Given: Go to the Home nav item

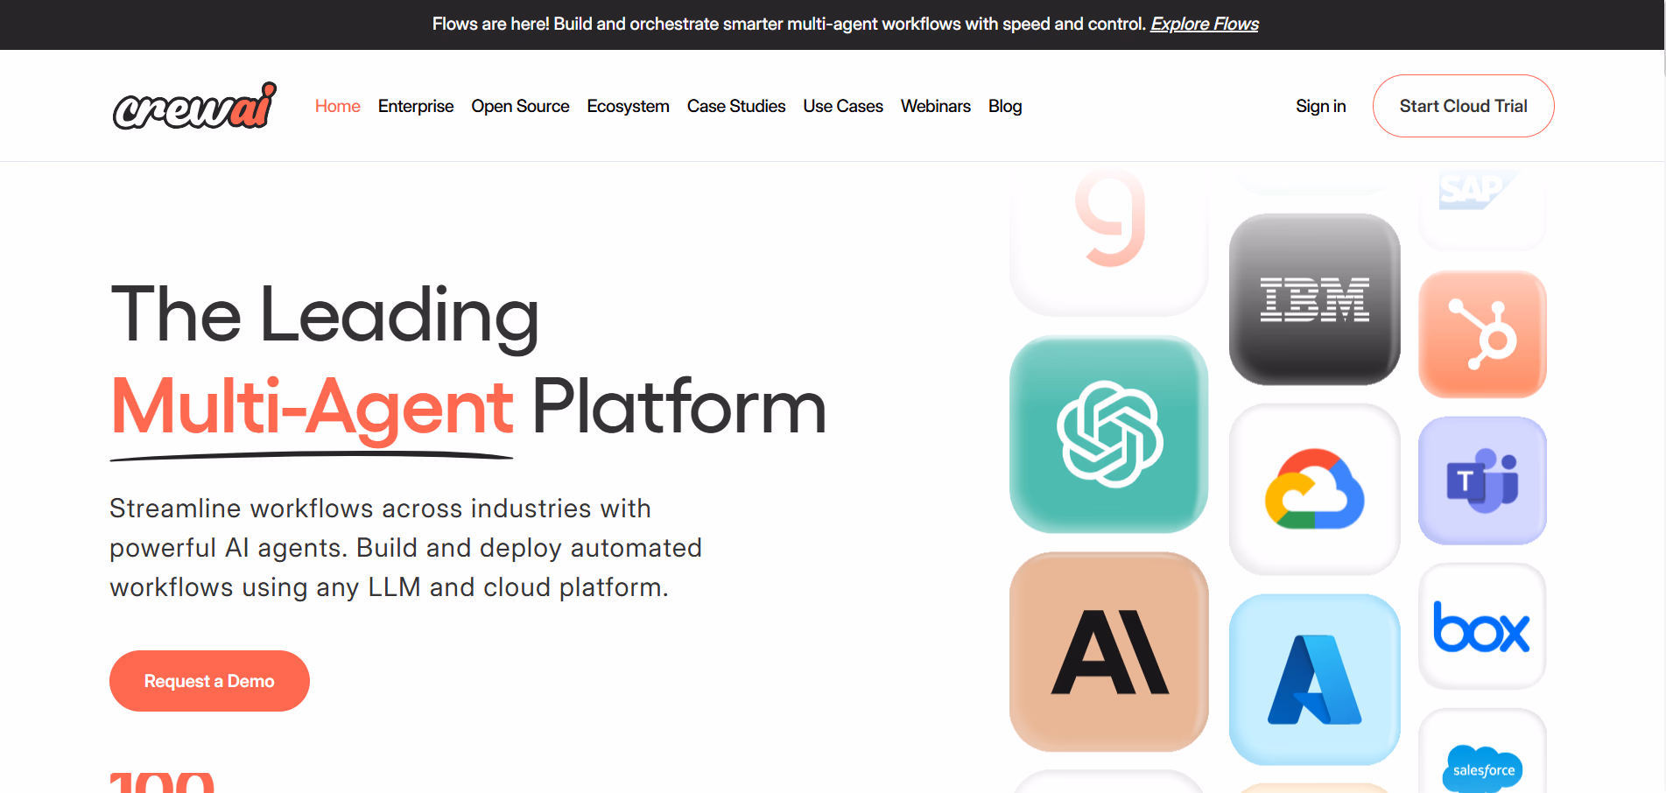Looking at the screenshot, I should point(337,106).
